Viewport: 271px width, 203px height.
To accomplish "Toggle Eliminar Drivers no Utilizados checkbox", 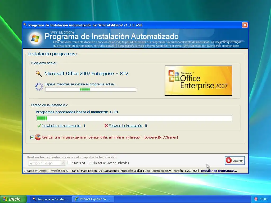I will point(89,163).
